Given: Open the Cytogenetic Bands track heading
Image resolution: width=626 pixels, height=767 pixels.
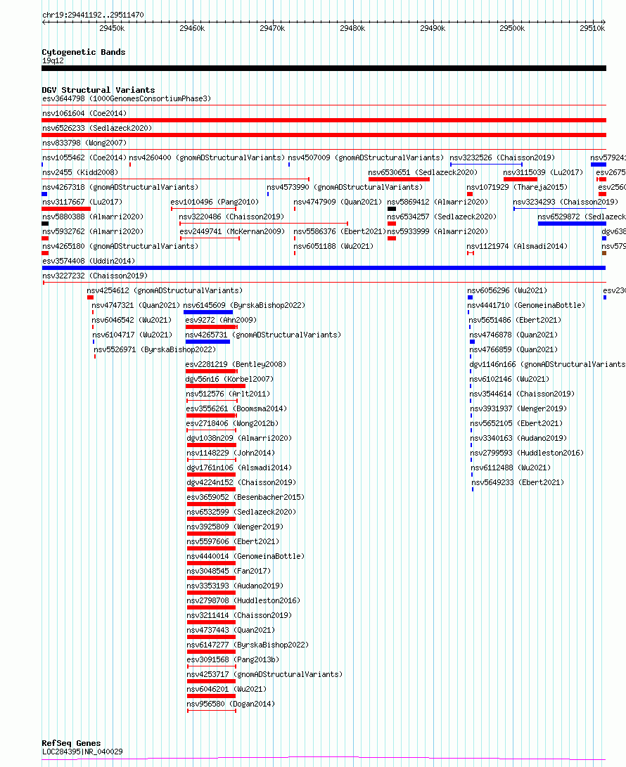Looking at the screenshot, I should (x=83, y=52).
